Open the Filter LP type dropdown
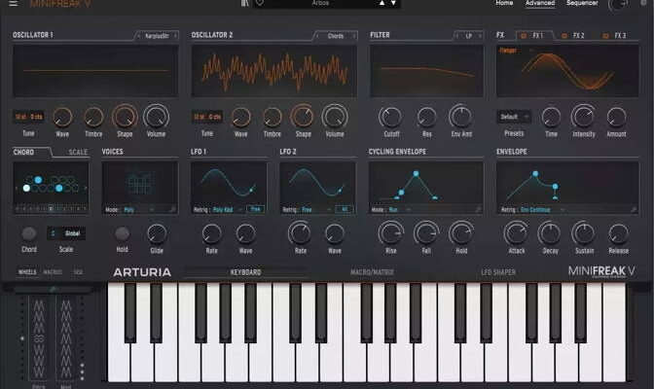Viewport: 654px width, 389px height. (467, 36)
